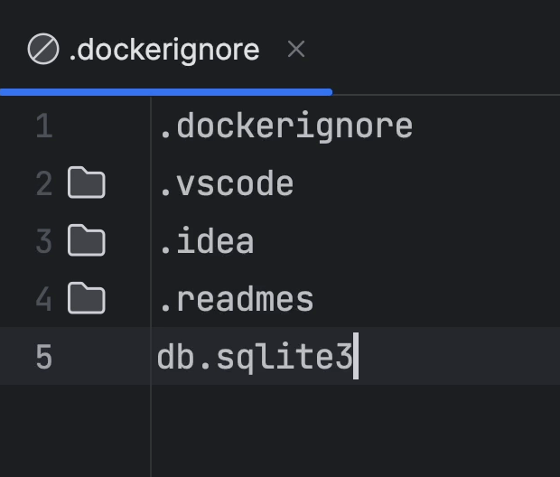This screenshot has width=560, height=477.
Task: Place cursor in the .vscode entry
Action: (226, 183)
